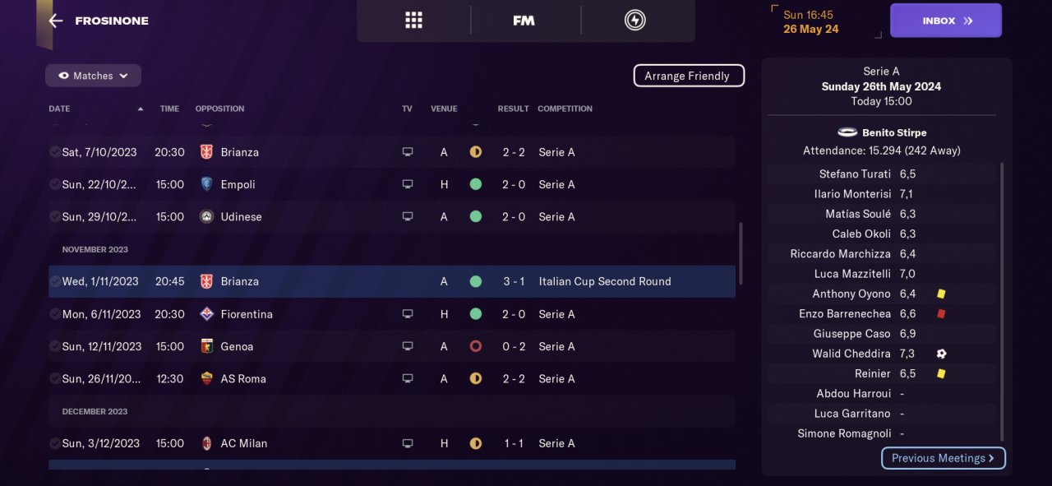Toggle the checkmark beside AC Milan fixture date
1052x486 pixels.
[x=54, y=443]
